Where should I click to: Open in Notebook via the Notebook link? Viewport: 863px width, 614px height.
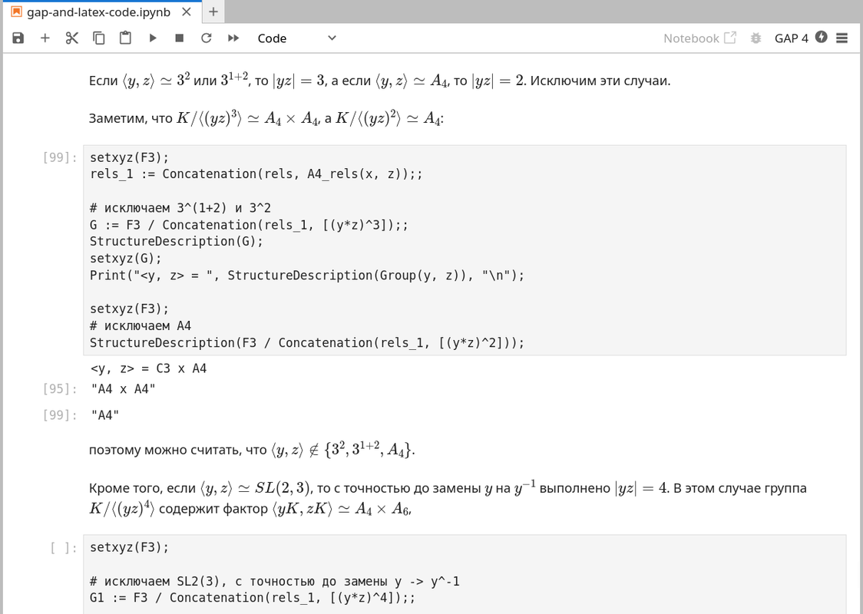pos(699,38)
